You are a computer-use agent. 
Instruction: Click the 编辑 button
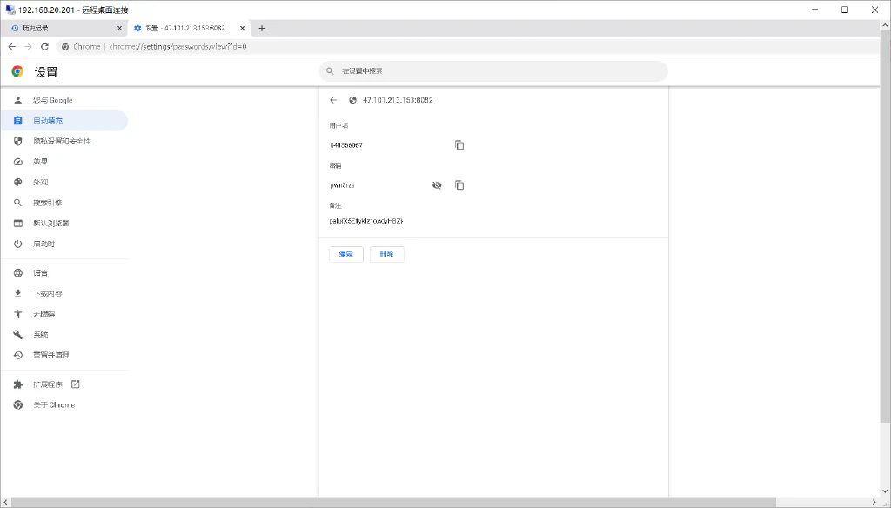click(346, 254)
